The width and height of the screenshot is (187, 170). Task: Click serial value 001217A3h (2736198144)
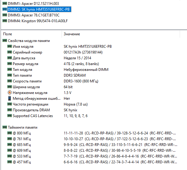point(83,52)
